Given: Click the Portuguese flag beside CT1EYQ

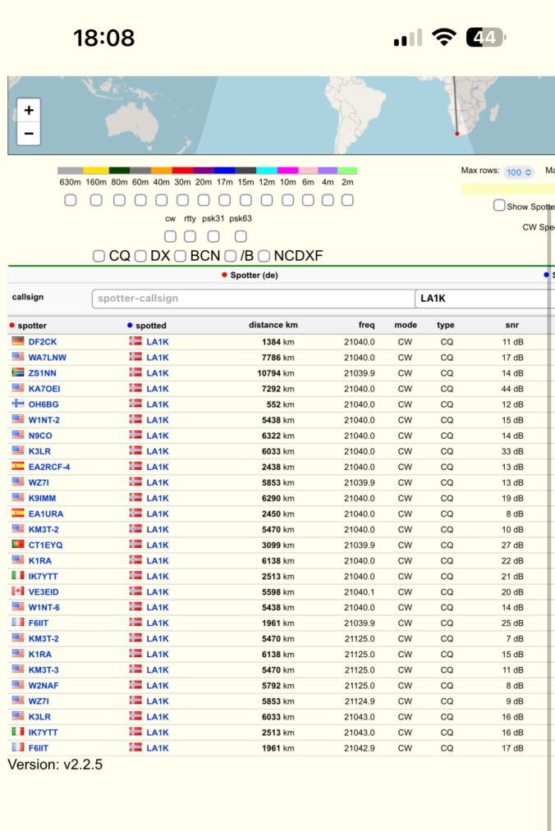Looking at the screenshot, I should pos(18,545).
